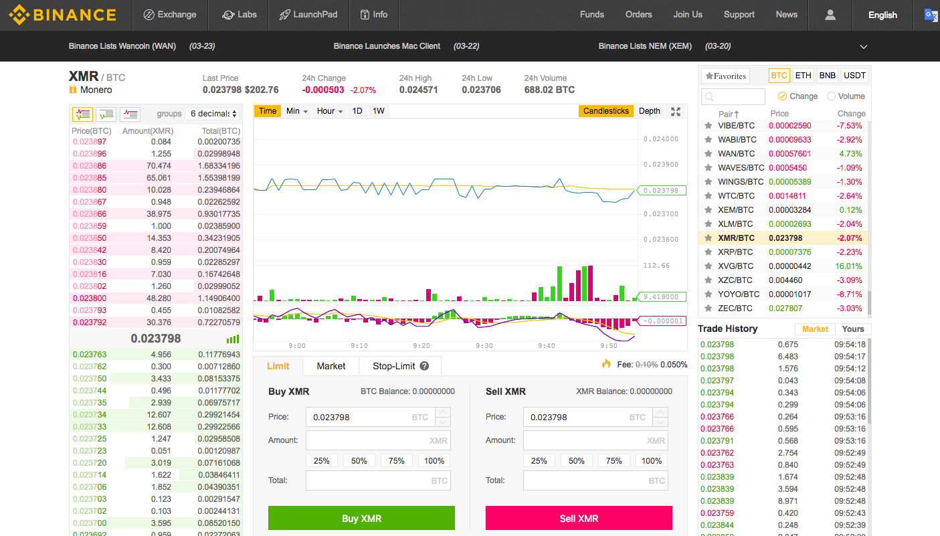Switch chart to Depth view
This screenshot has height=536, width=940.
tap(650, 111)
